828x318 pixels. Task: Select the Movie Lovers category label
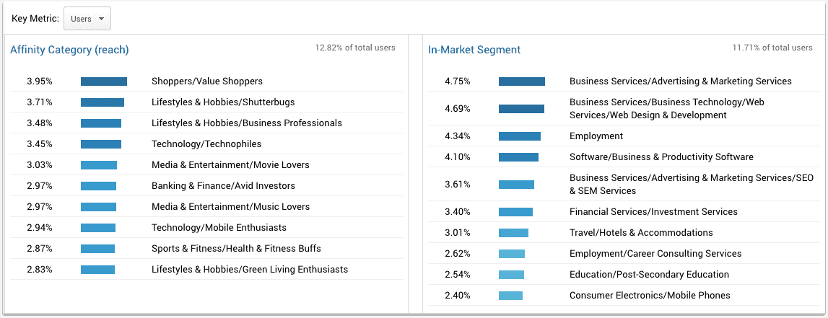[x=230, y=165]
